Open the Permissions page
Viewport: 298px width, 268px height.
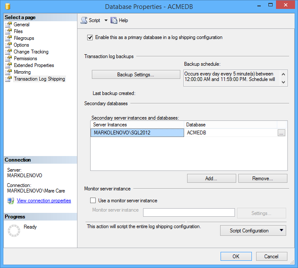click(25, 59)
